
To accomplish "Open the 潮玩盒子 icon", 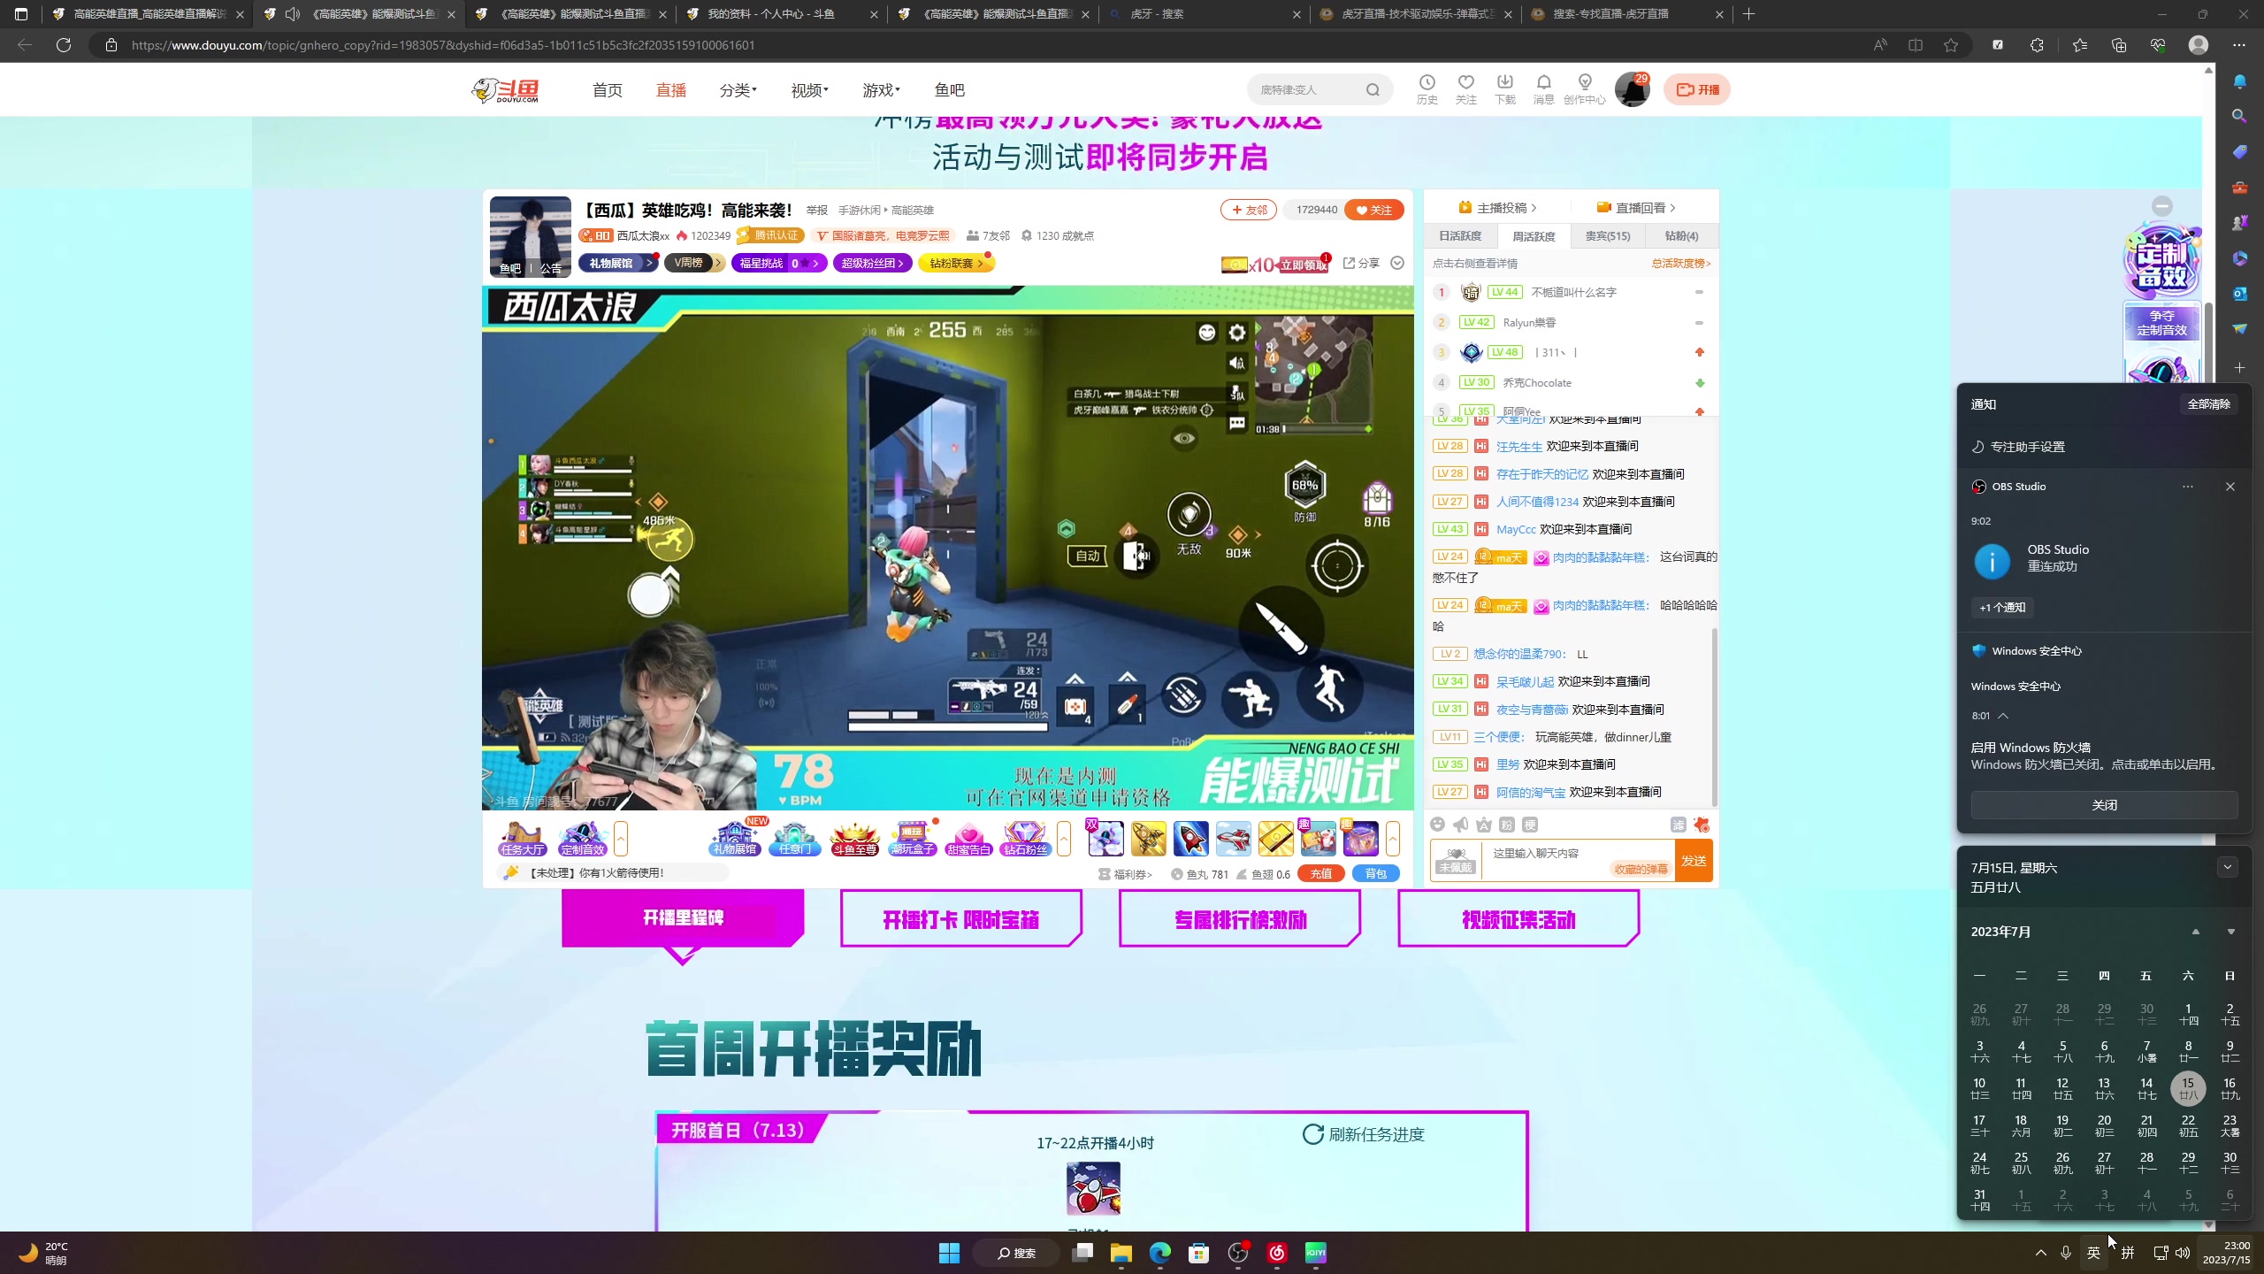I will click(x=912, y=839).
